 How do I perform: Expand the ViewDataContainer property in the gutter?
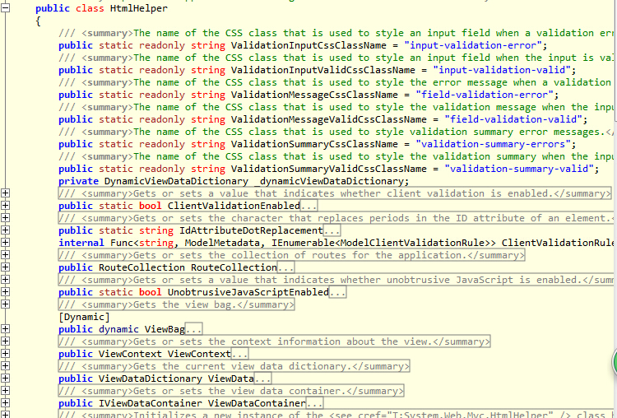tap(5, 403)
